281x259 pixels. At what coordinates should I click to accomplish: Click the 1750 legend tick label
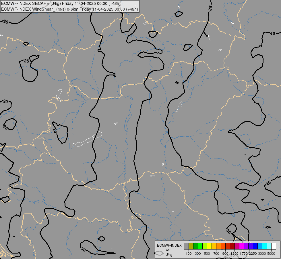point(244,254)
